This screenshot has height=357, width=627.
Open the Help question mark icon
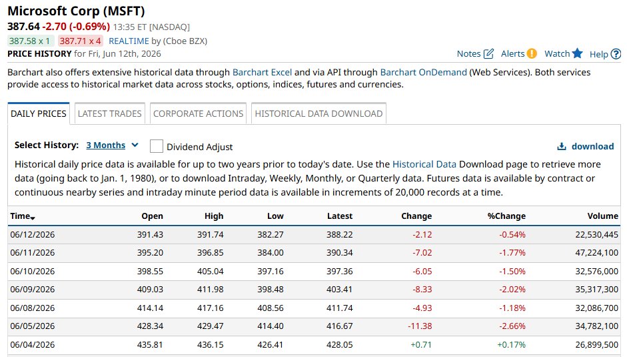(616, 54)
